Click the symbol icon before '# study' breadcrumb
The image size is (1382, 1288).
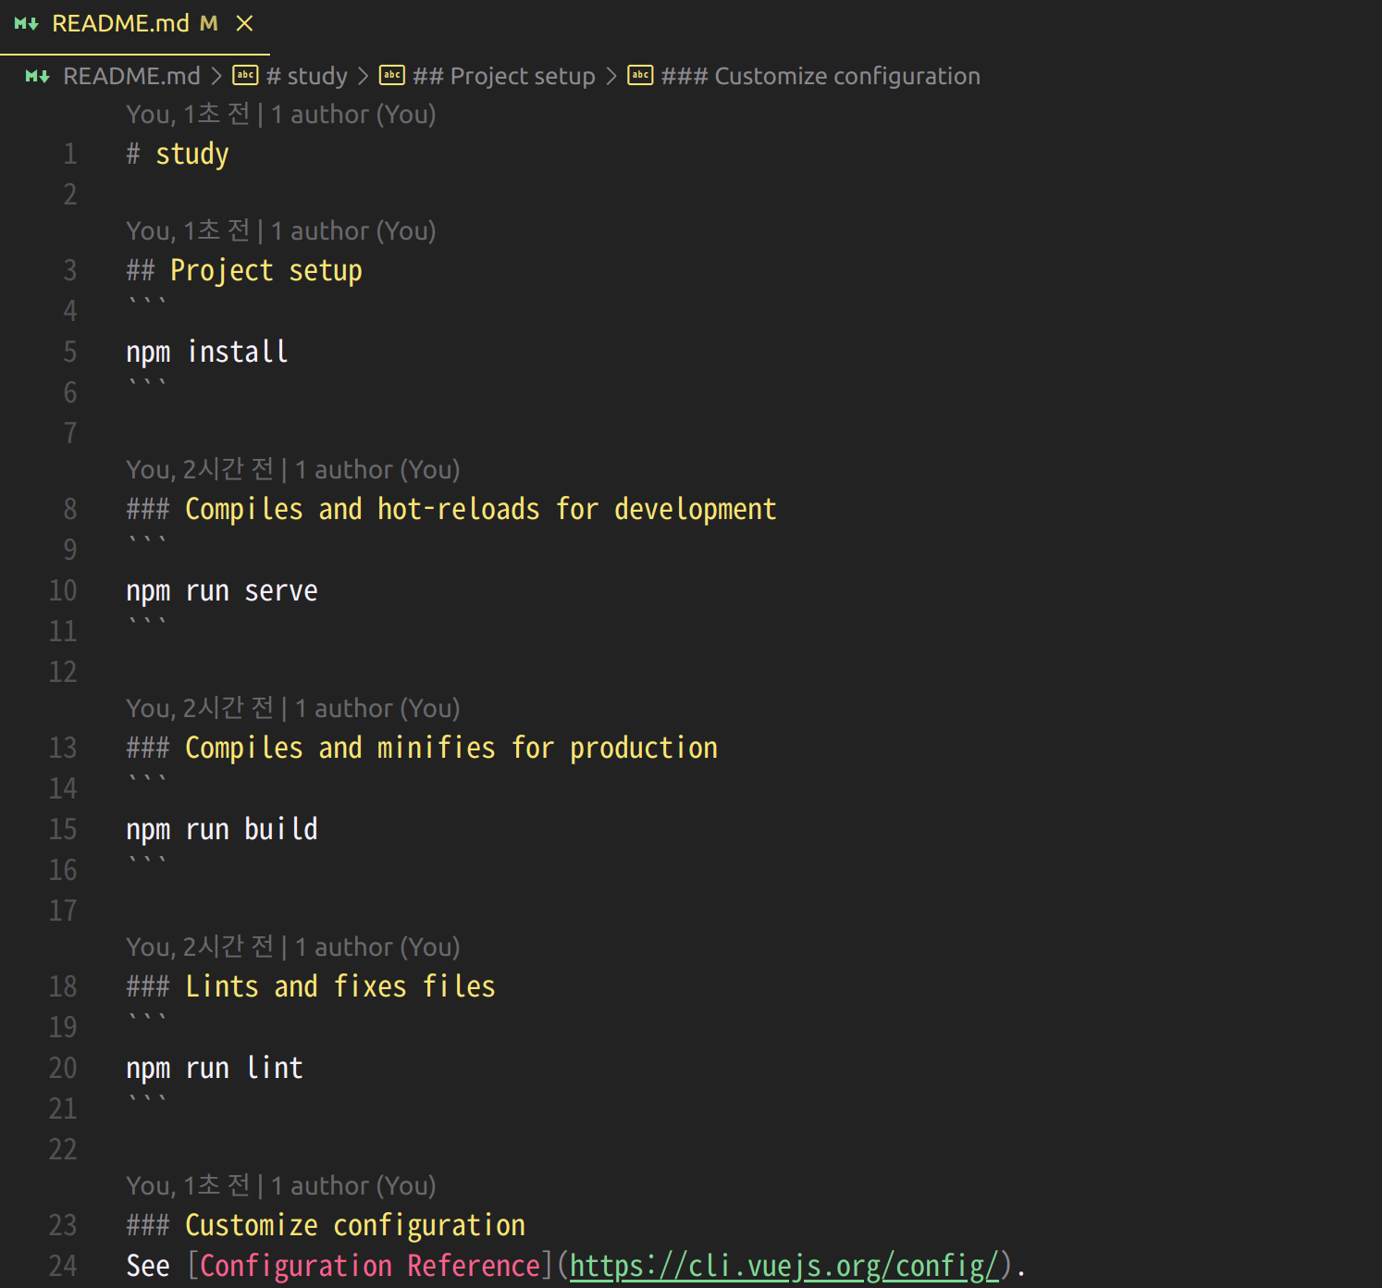pos(245,75)
